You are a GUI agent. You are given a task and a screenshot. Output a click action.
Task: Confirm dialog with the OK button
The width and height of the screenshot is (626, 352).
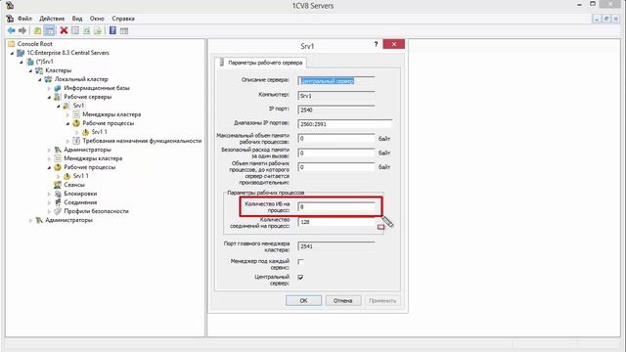[303, 300]
